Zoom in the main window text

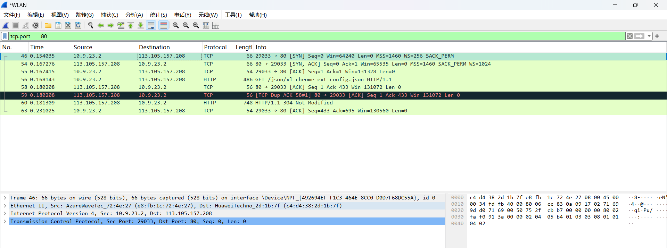click(176, 25)
